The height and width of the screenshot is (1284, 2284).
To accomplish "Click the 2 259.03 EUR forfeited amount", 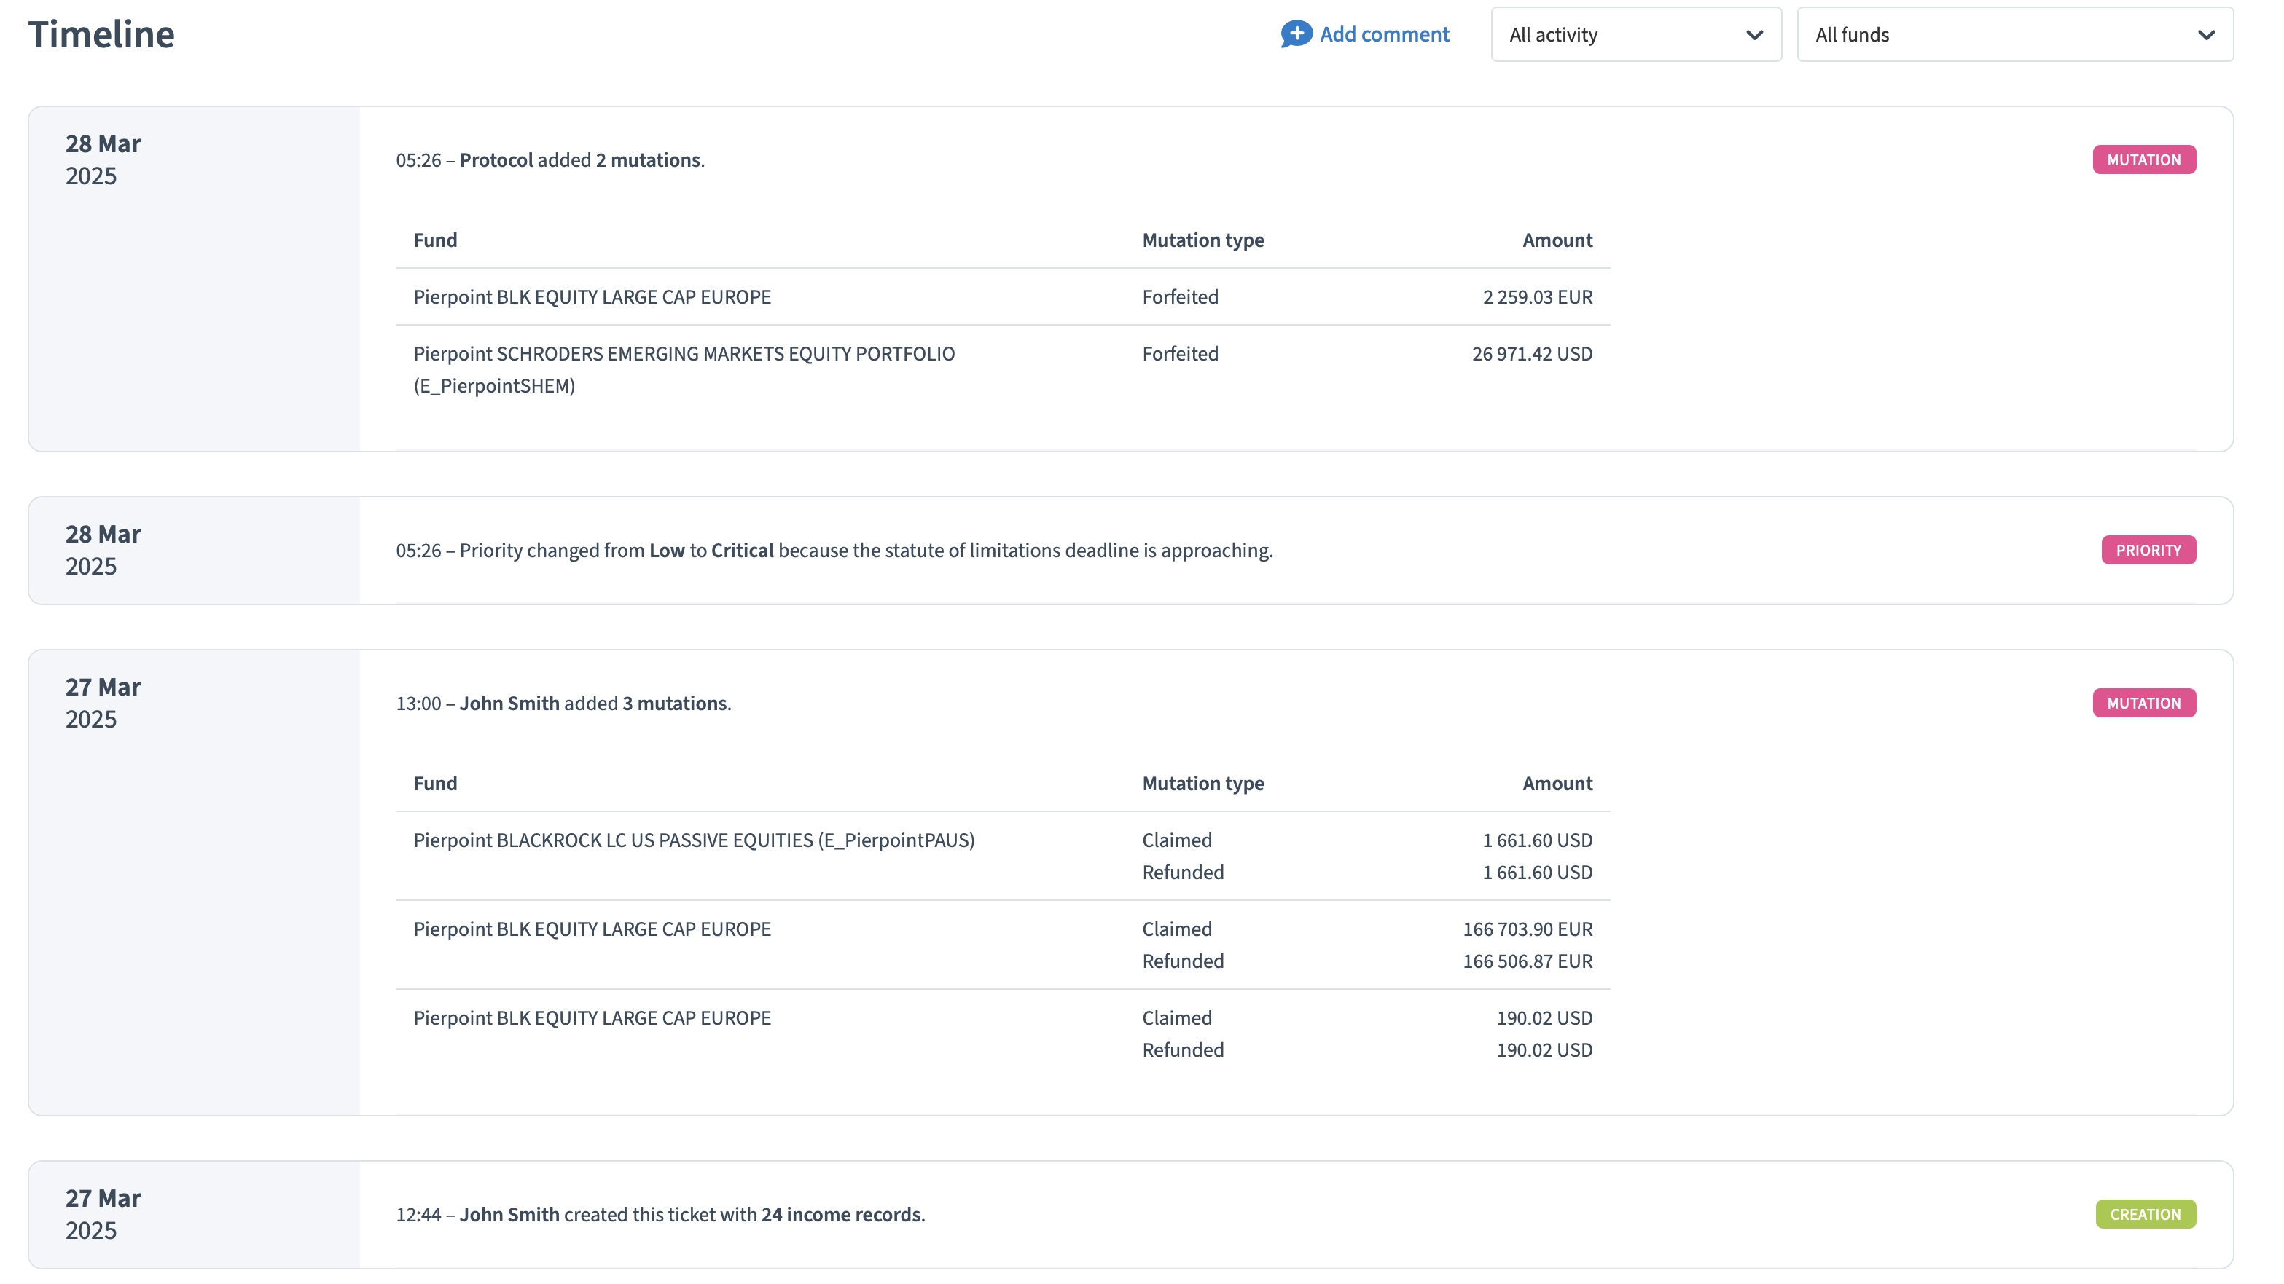I will click(1536, 297).
